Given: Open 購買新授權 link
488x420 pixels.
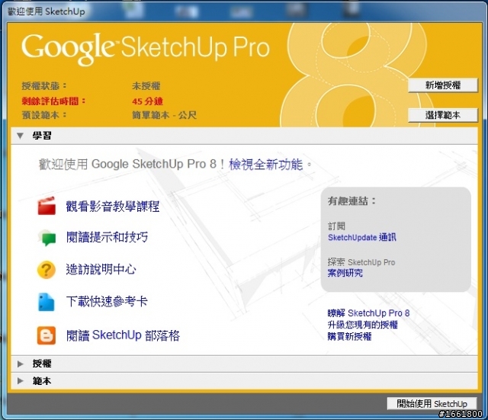Looking at the screenshot, I should coord(349,336).
